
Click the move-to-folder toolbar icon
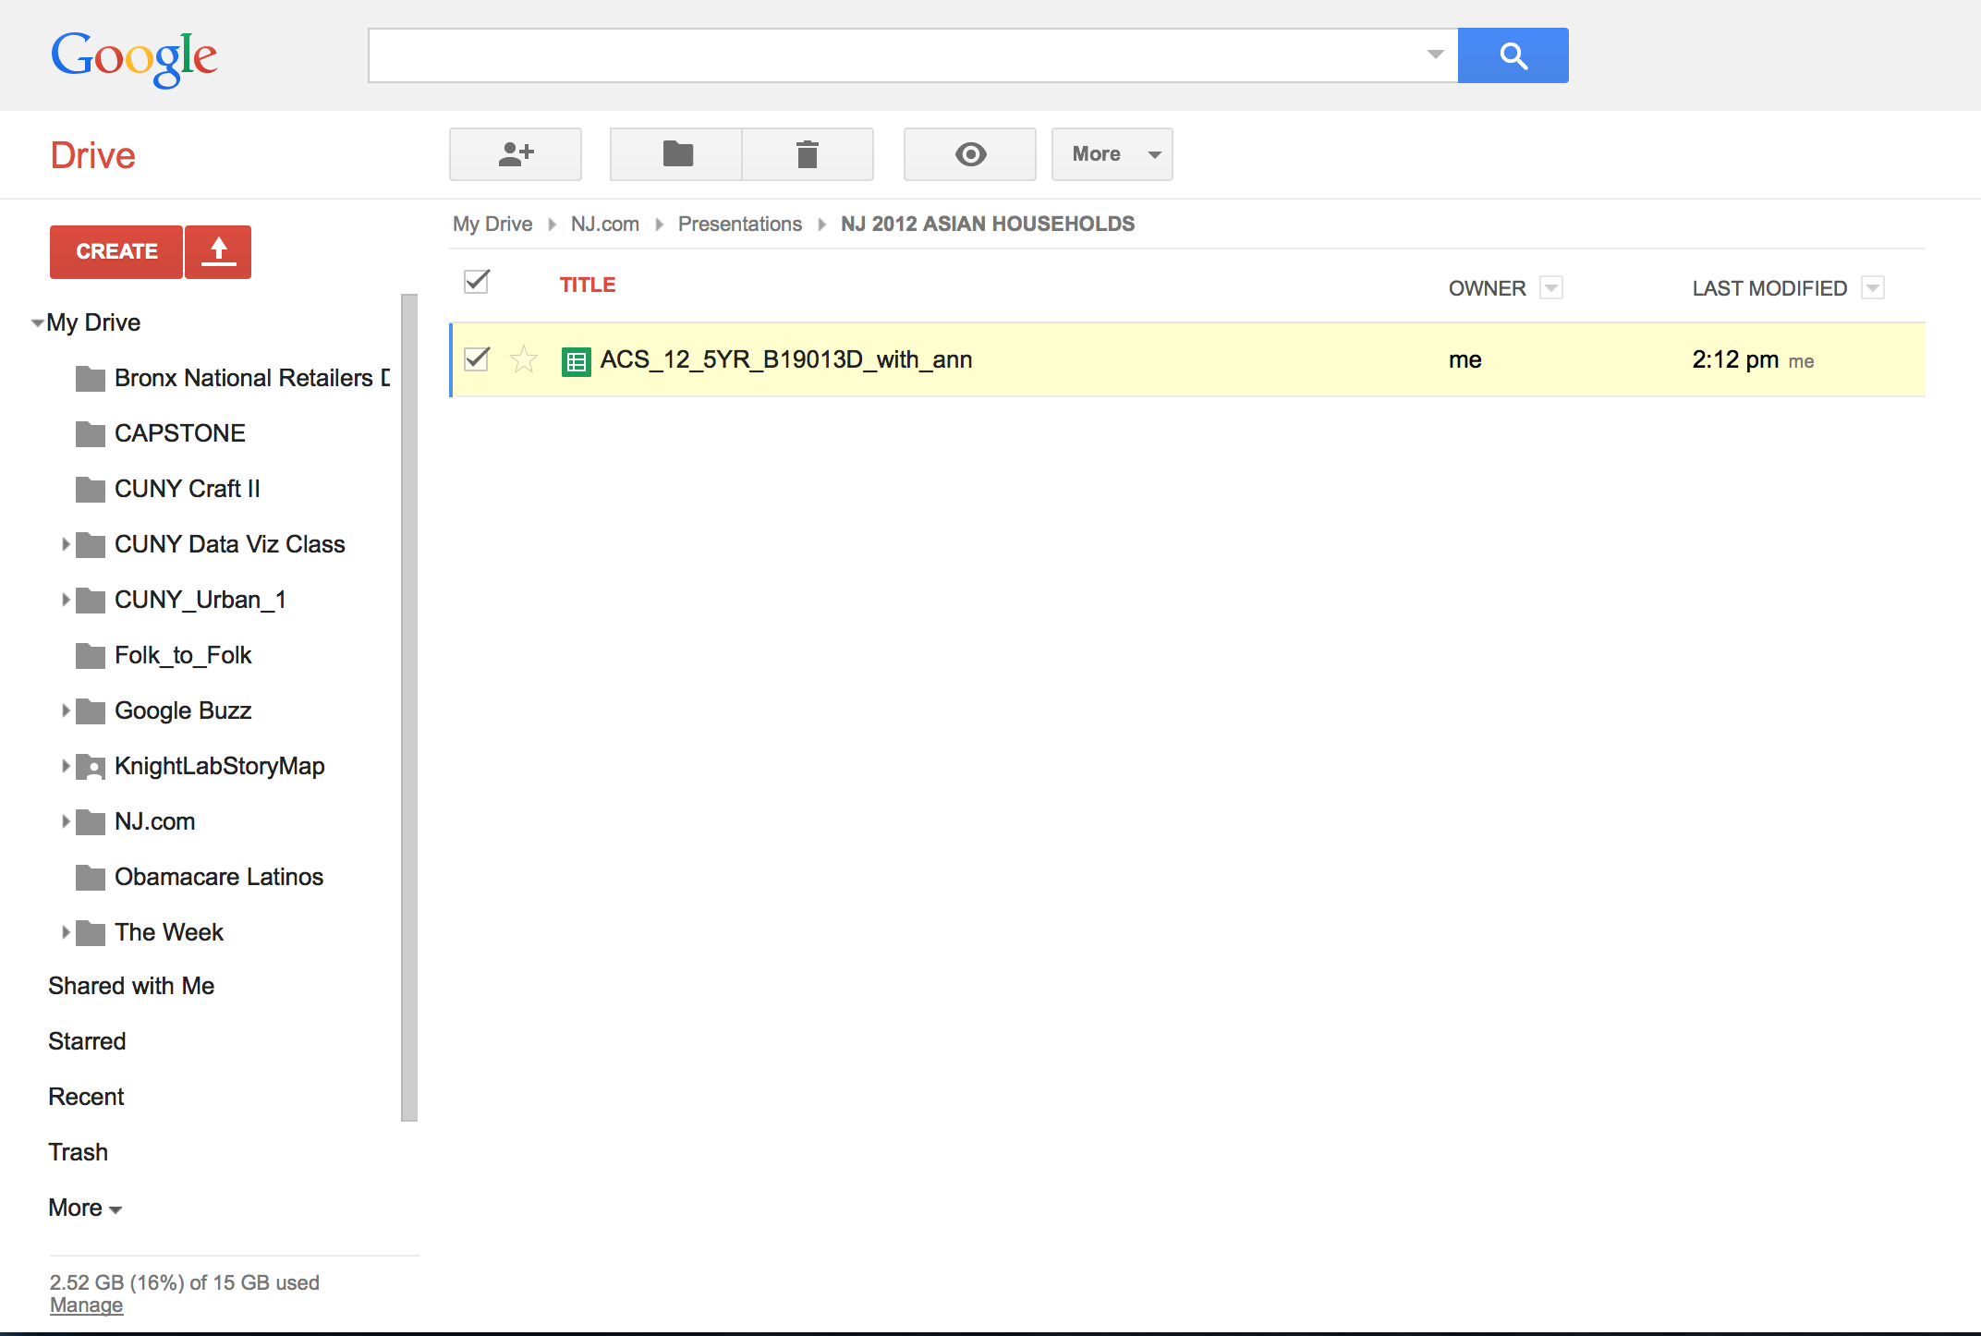(x=677, y=154)
